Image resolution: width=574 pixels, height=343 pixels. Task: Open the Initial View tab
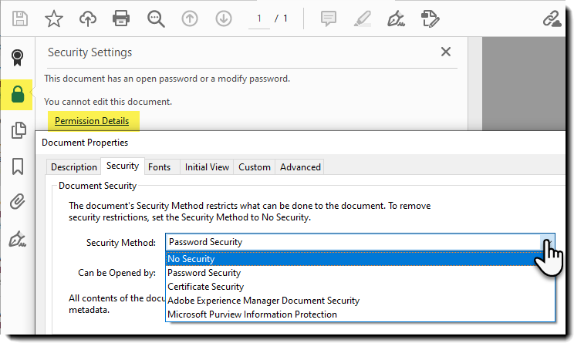pos(207,166)
